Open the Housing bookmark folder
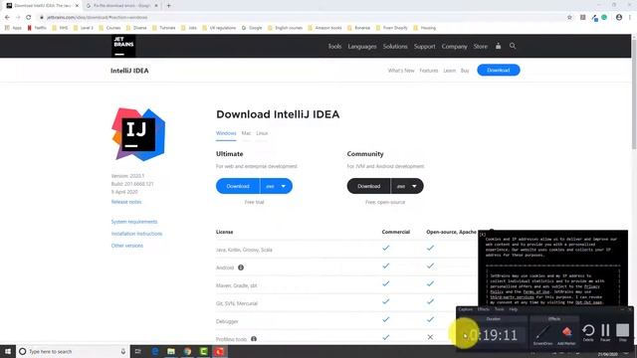 pyautogui.click(x=425, y=28)
